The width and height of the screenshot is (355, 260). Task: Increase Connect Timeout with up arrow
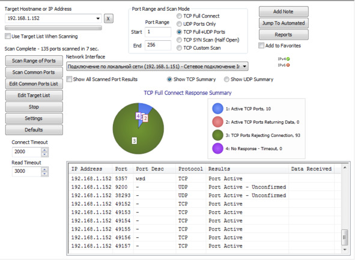click(x=44, y=150)
